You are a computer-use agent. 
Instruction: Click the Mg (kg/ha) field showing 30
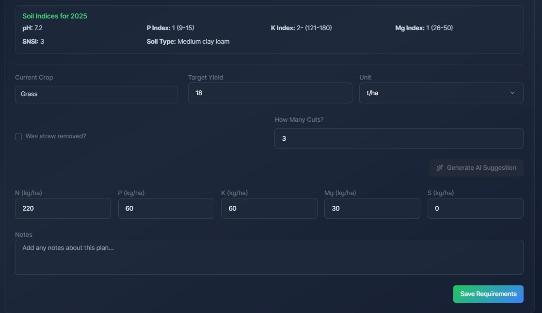click(372, 209)
